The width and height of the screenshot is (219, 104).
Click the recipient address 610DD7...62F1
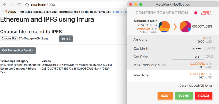tap(202, 26)
